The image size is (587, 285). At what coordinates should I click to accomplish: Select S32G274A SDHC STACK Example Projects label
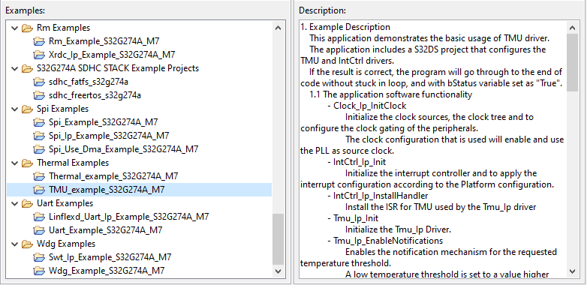[118, 68]
